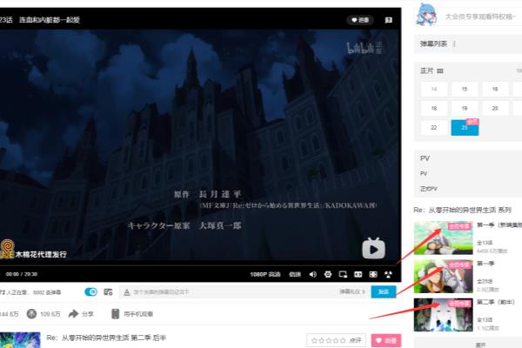Toggle episode list layout icon beside 正片
The image size is (522, 348).
tap(440, 71)
